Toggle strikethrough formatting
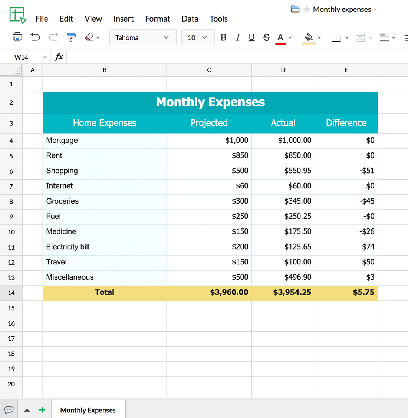Screen dimensions: 408x418 pyautogui.click(x=266, y=37)
